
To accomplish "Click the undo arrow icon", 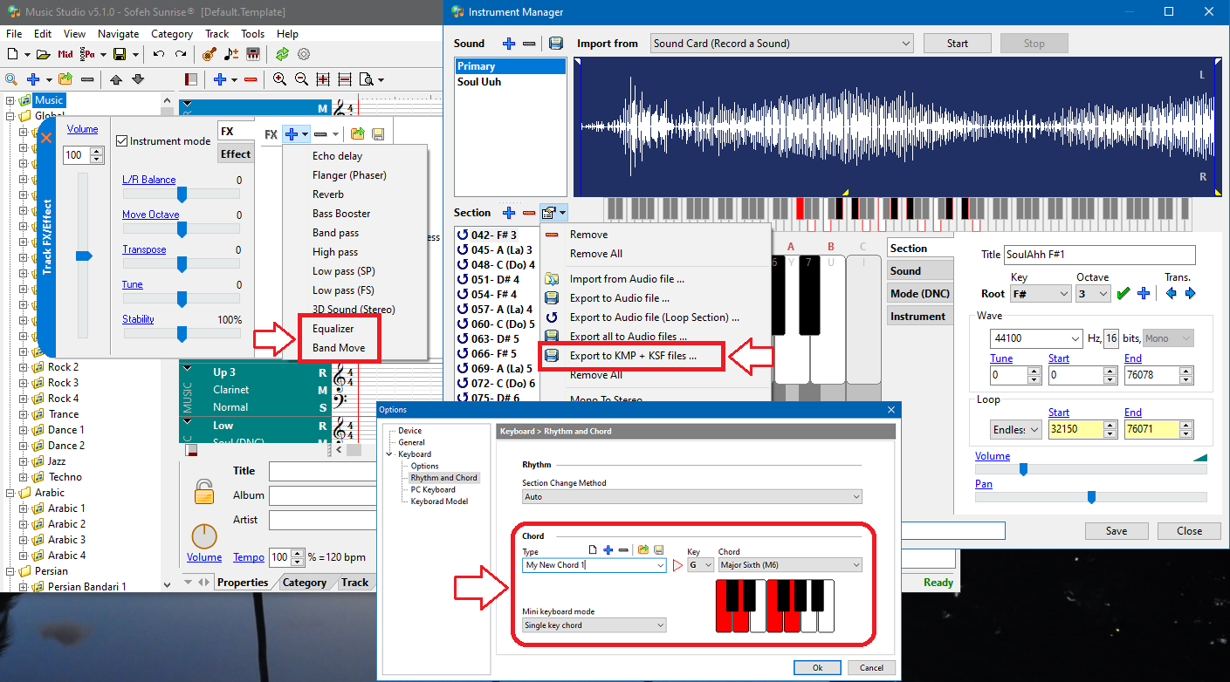I will [158, 54].
